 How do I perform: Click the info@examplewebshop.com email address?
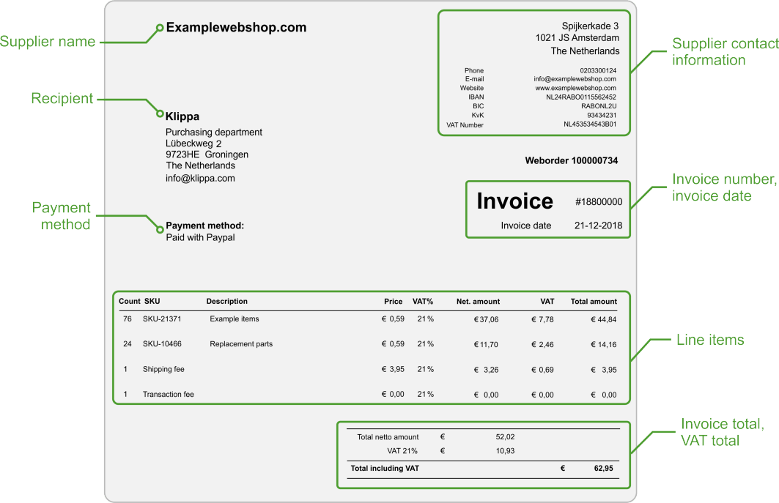575,79
